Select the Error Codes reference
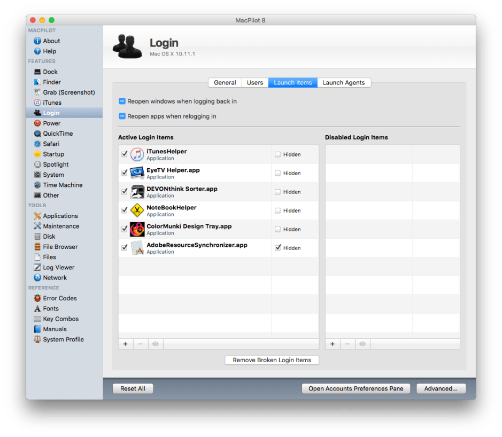 coord(59,298)
